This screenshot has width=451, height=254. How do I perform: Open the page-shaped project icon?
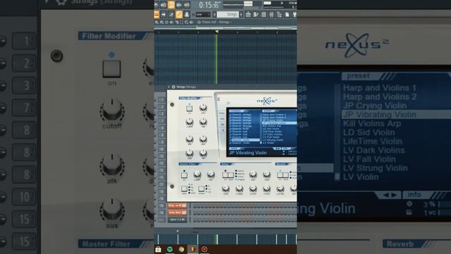pos(287,14)
